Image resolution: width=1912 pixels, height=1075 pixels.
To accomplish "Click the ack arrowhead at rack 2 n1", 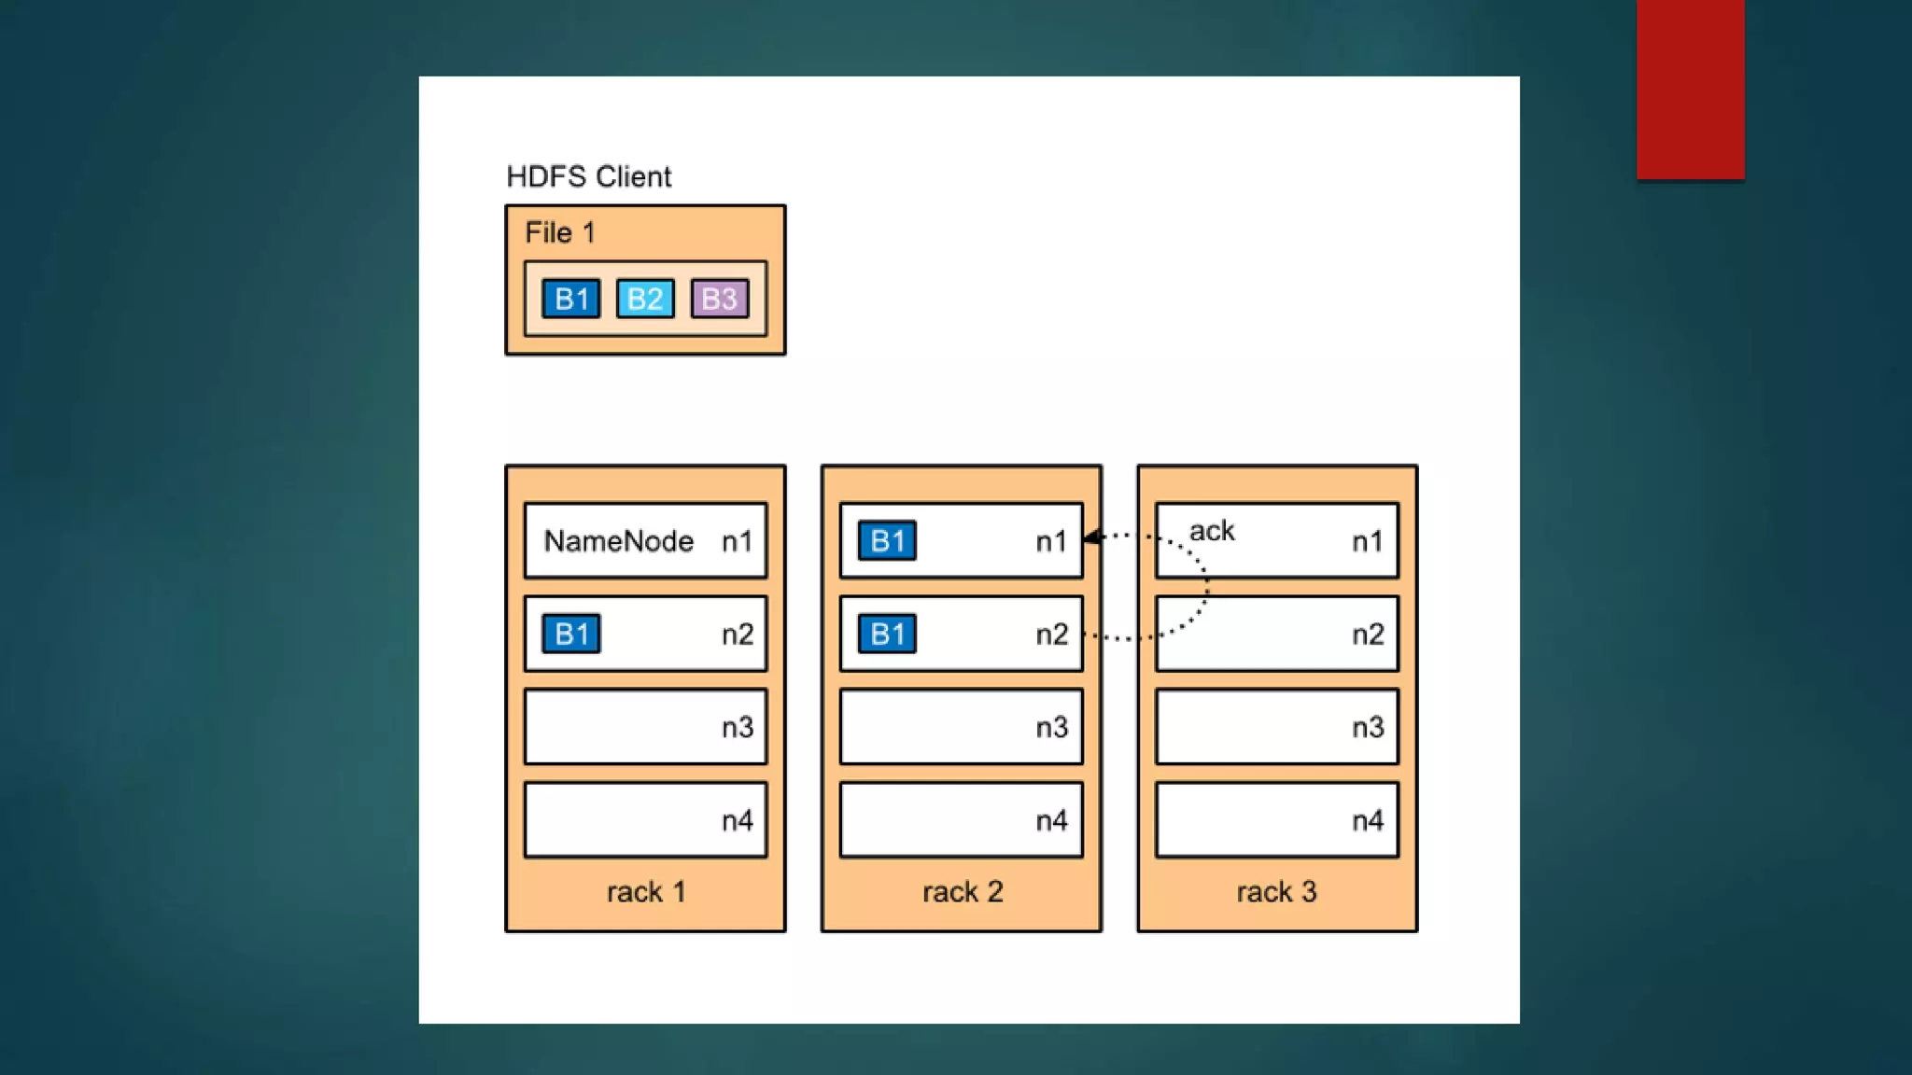I will 1090,537.
